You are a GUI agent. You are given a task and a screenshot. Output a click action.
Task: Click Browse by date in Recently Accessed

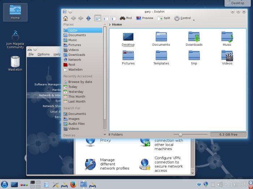pos(83,82)
